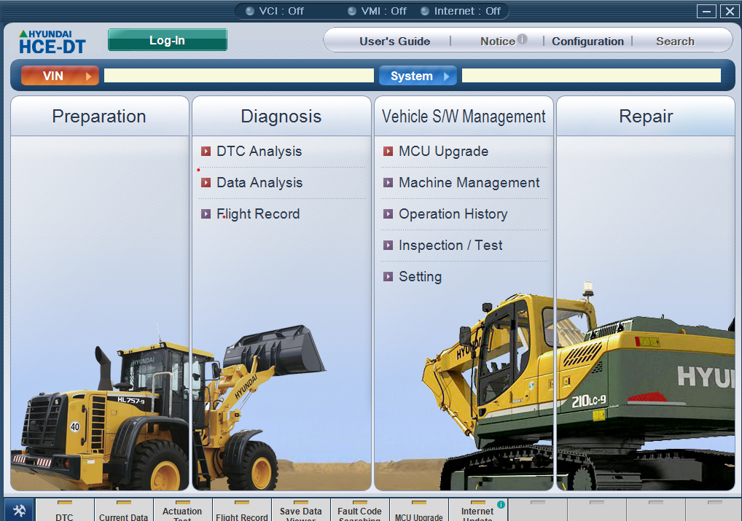The height and width of the screenshot is (521, 742).
Task: Open Fault Code Searching in the bottom toolbar
Action: click(359, 510)
